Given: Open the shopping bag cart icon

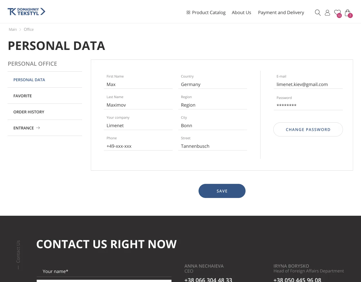Looking at the screenshot, I should 348,13.
